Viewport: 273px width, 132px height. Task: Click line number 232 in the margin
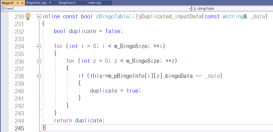pos(19,32)
